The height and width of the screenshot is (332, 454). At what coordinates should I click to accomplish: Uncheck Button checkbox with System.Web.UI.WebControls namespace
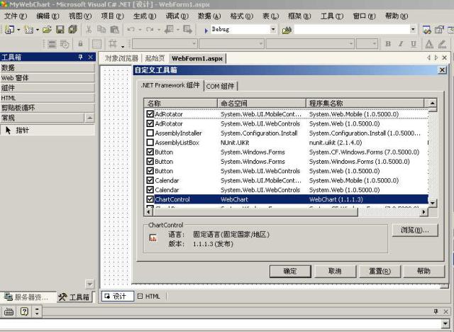(150, 171)
